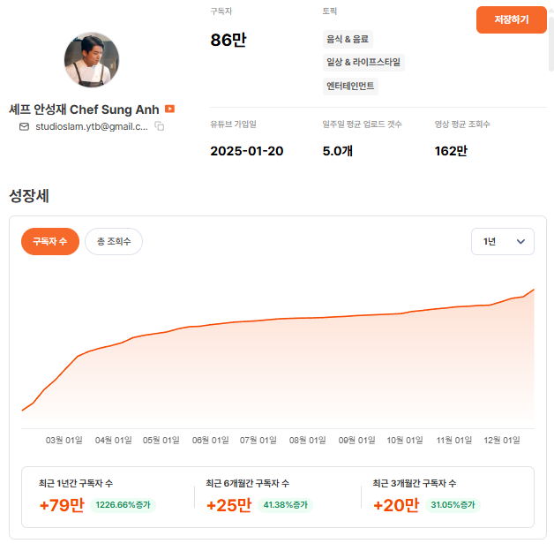554x551 pixels.
Task: Click the 2025-01-20 YouTube join date
Action: click(246, 151)
